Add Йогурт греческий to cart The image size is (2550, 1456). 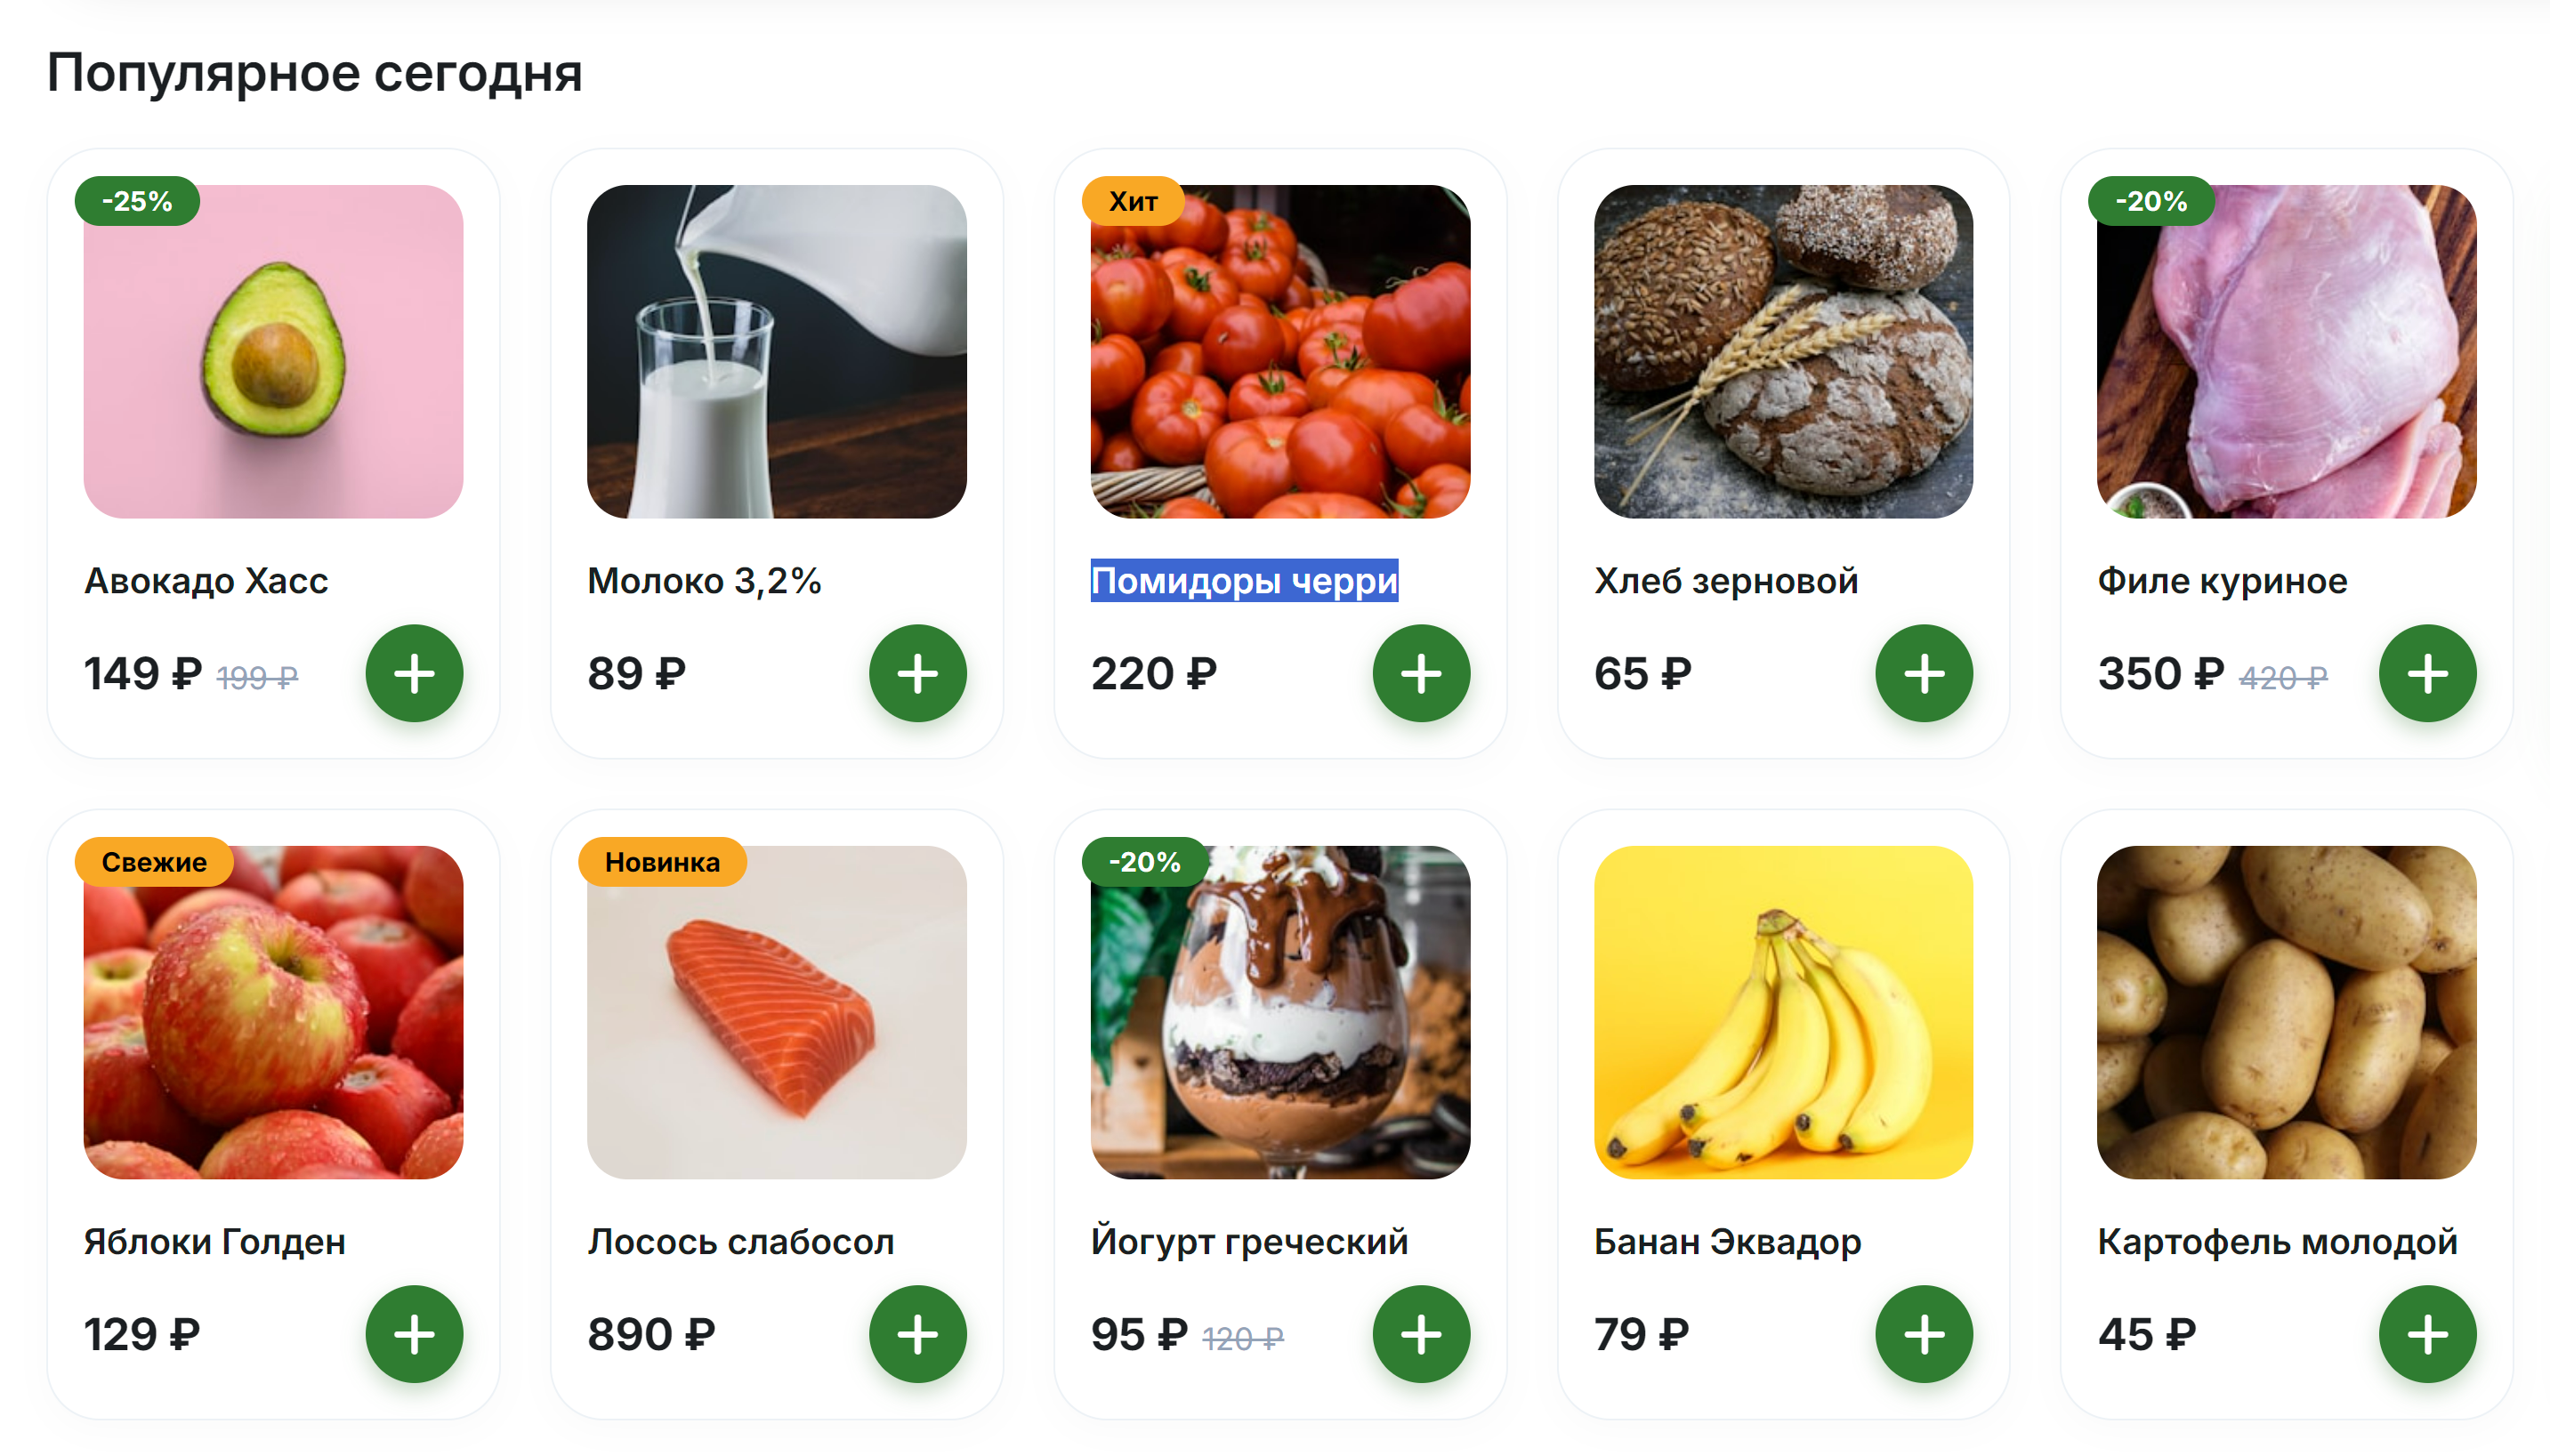point(1421,1334)
